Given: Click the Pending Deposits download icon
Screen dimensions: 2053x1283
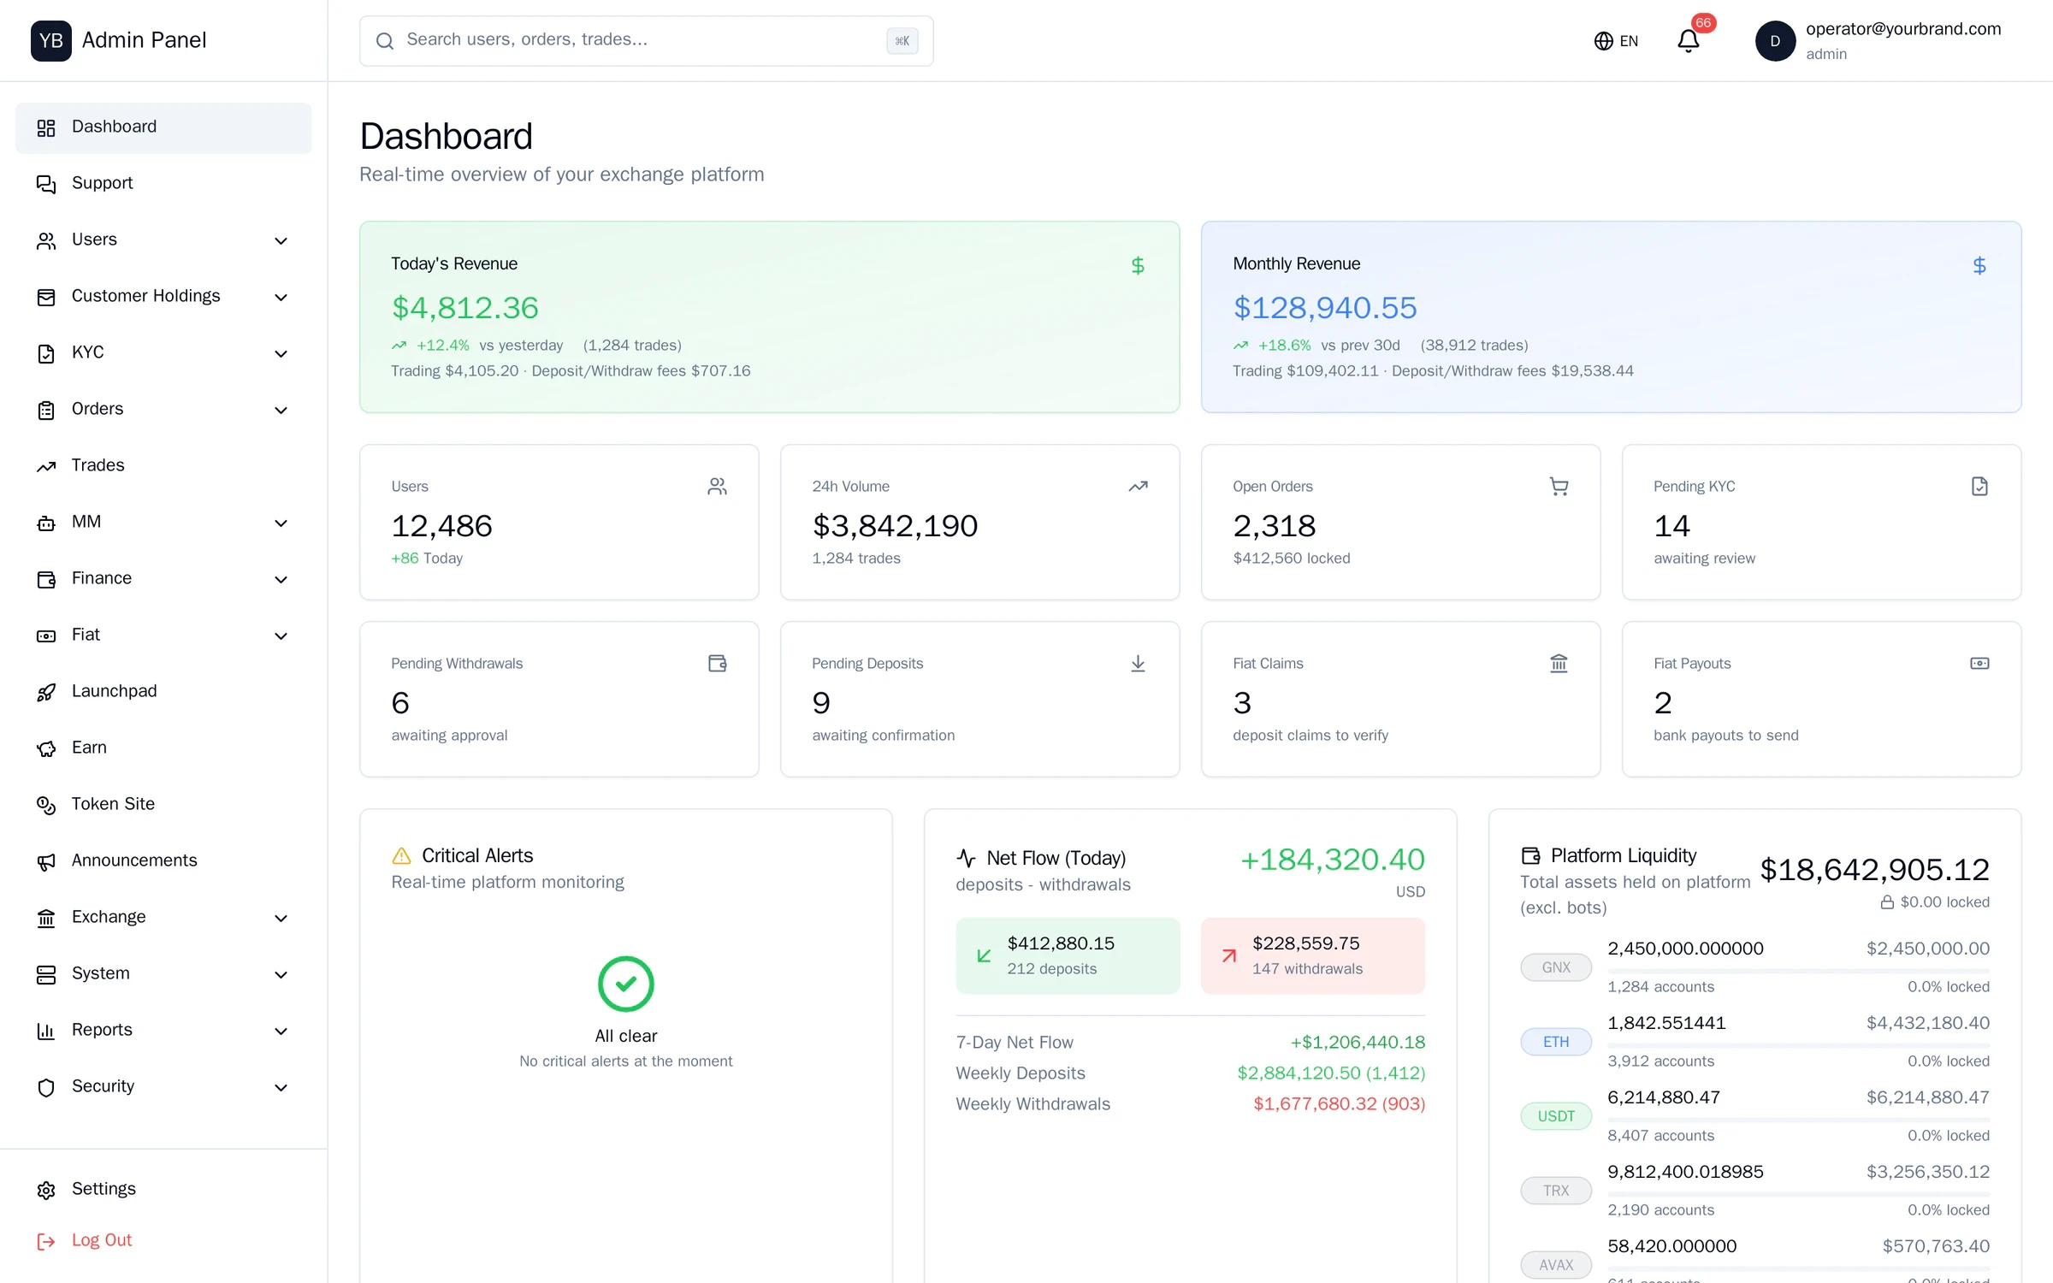Looking at the screenshot, I should [x=1138, y=664].
